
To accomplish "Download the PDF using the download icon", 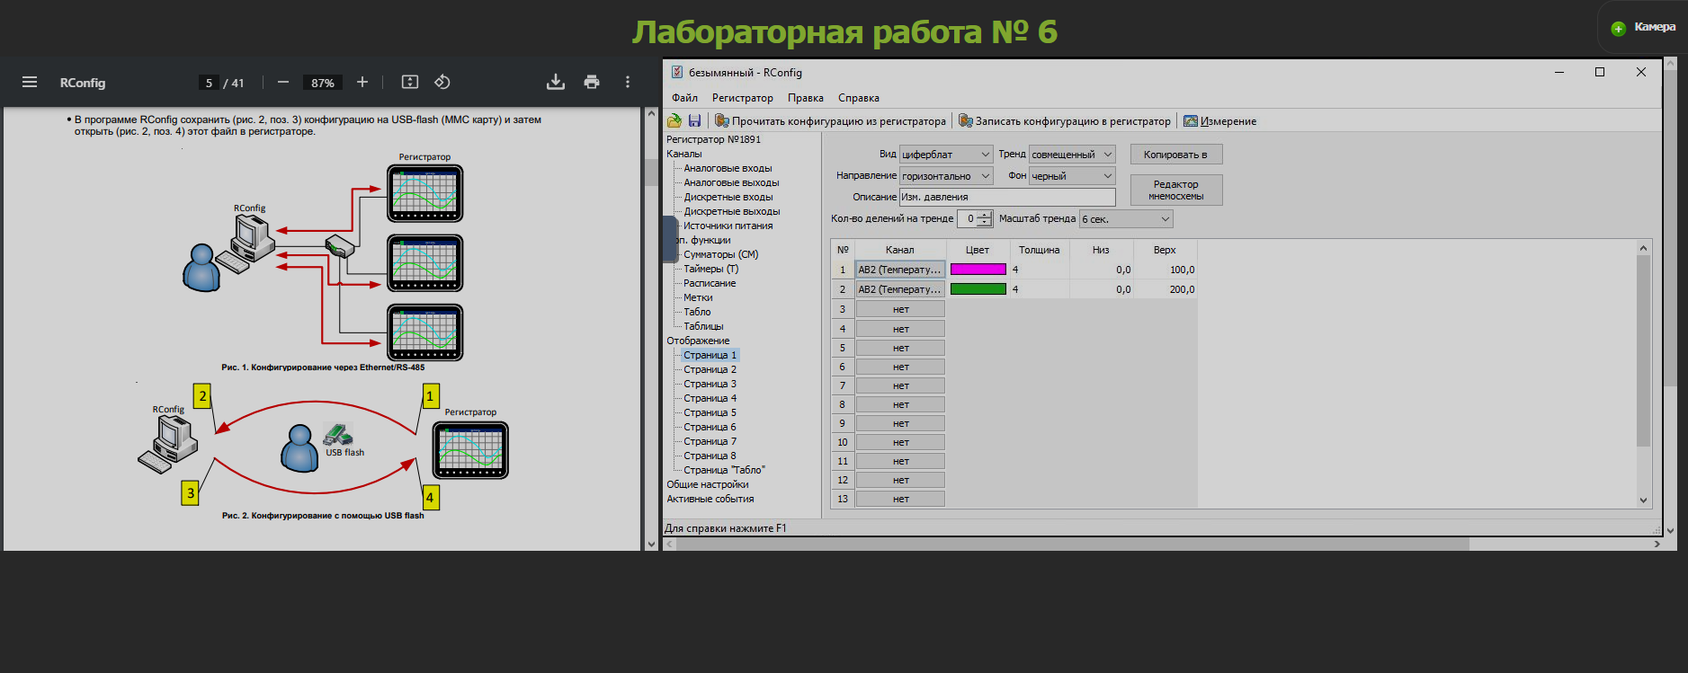I will (556, 83).
